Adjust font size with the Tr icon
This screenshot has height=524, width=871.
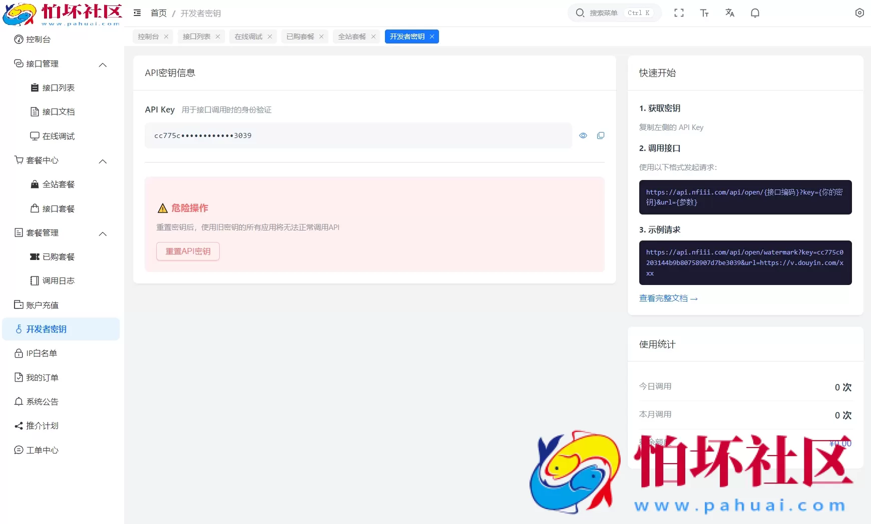[x=704, y=12]
